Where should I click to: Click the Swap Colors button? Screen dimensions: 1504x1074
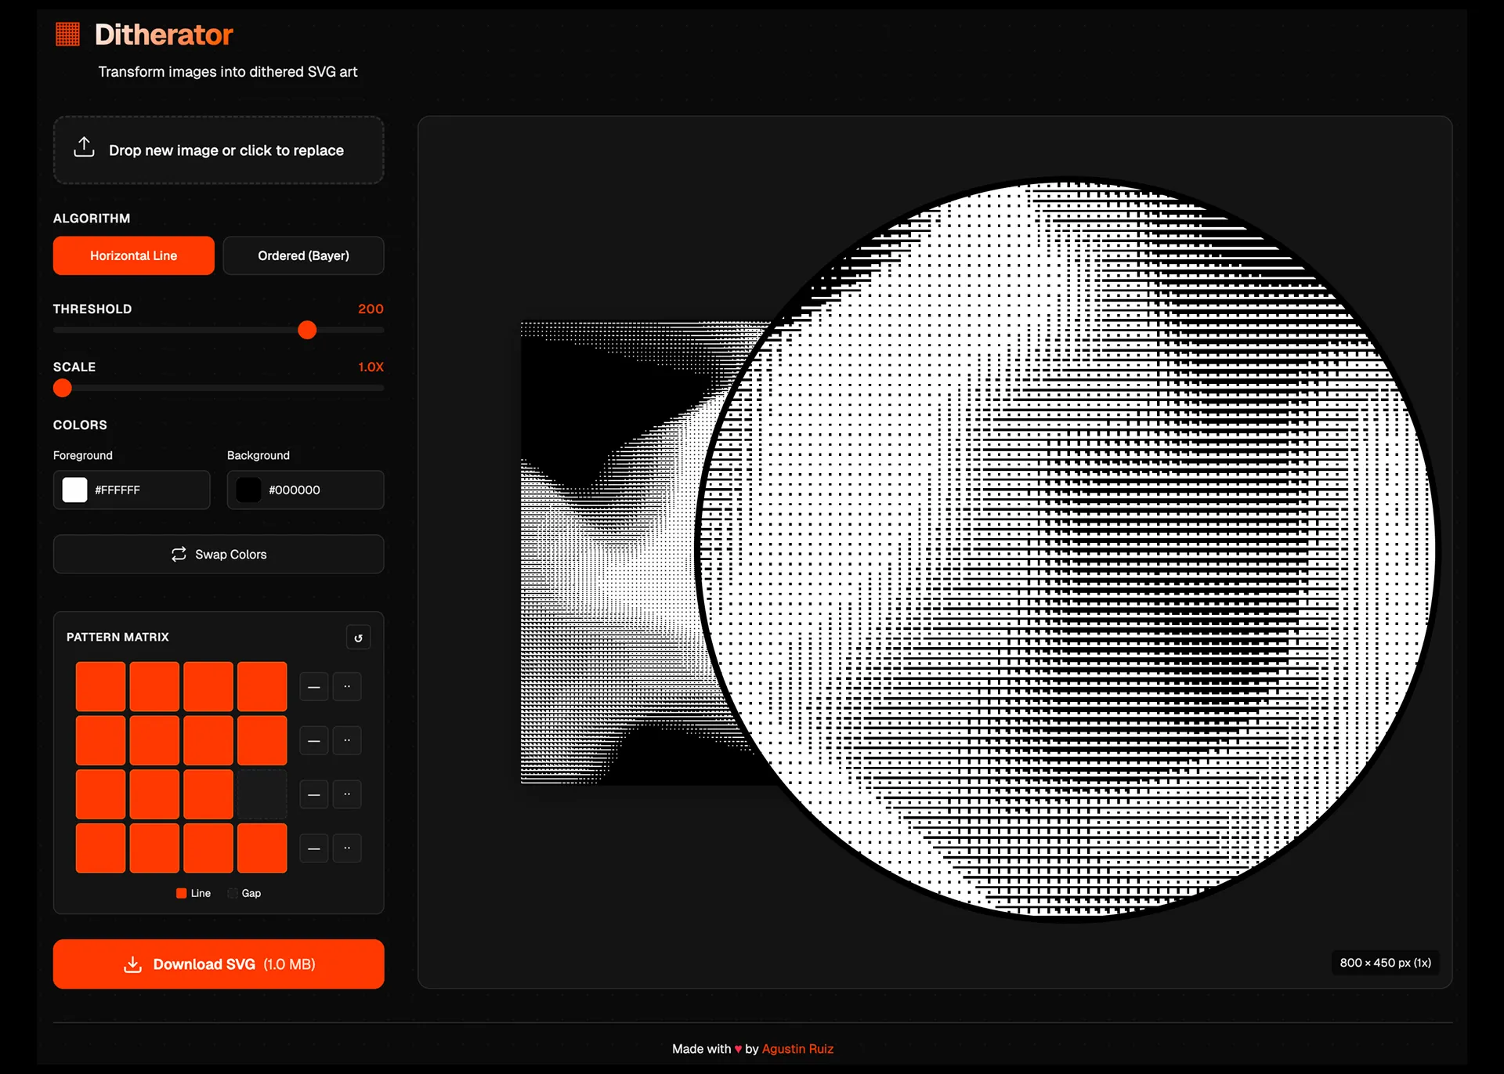[219, 555]
